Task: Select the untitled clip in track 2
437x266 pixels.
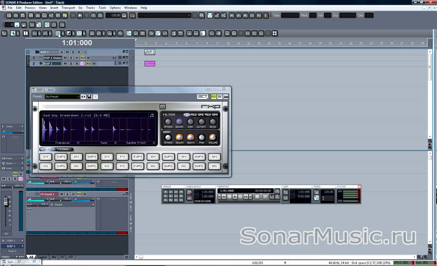Action: pos(150,64)
